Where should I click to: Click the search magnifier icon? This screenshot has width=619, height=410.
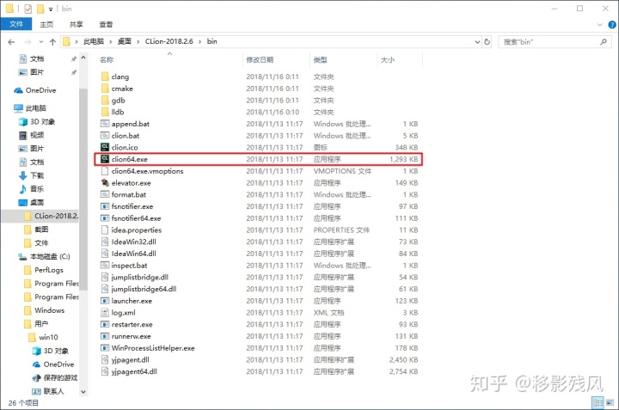point(604,41)
